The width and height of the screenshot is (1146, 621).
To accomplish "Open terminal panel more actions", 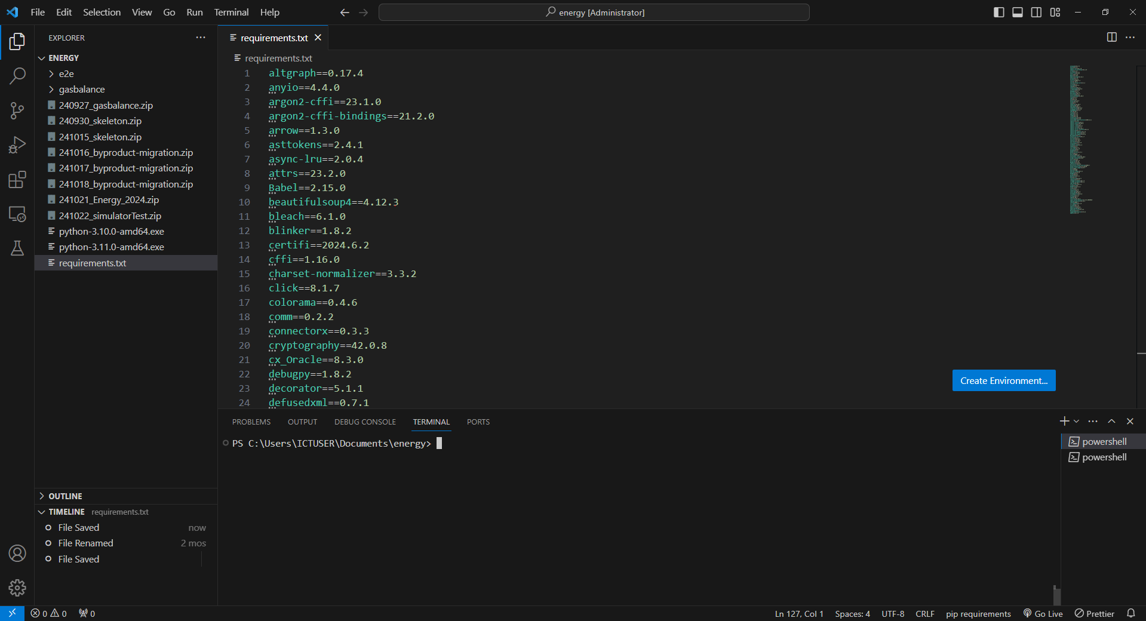I will [1093, 421].
